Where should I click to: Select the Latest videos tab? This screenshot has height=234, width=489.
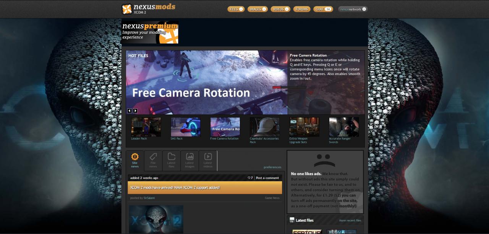[208, 161]
